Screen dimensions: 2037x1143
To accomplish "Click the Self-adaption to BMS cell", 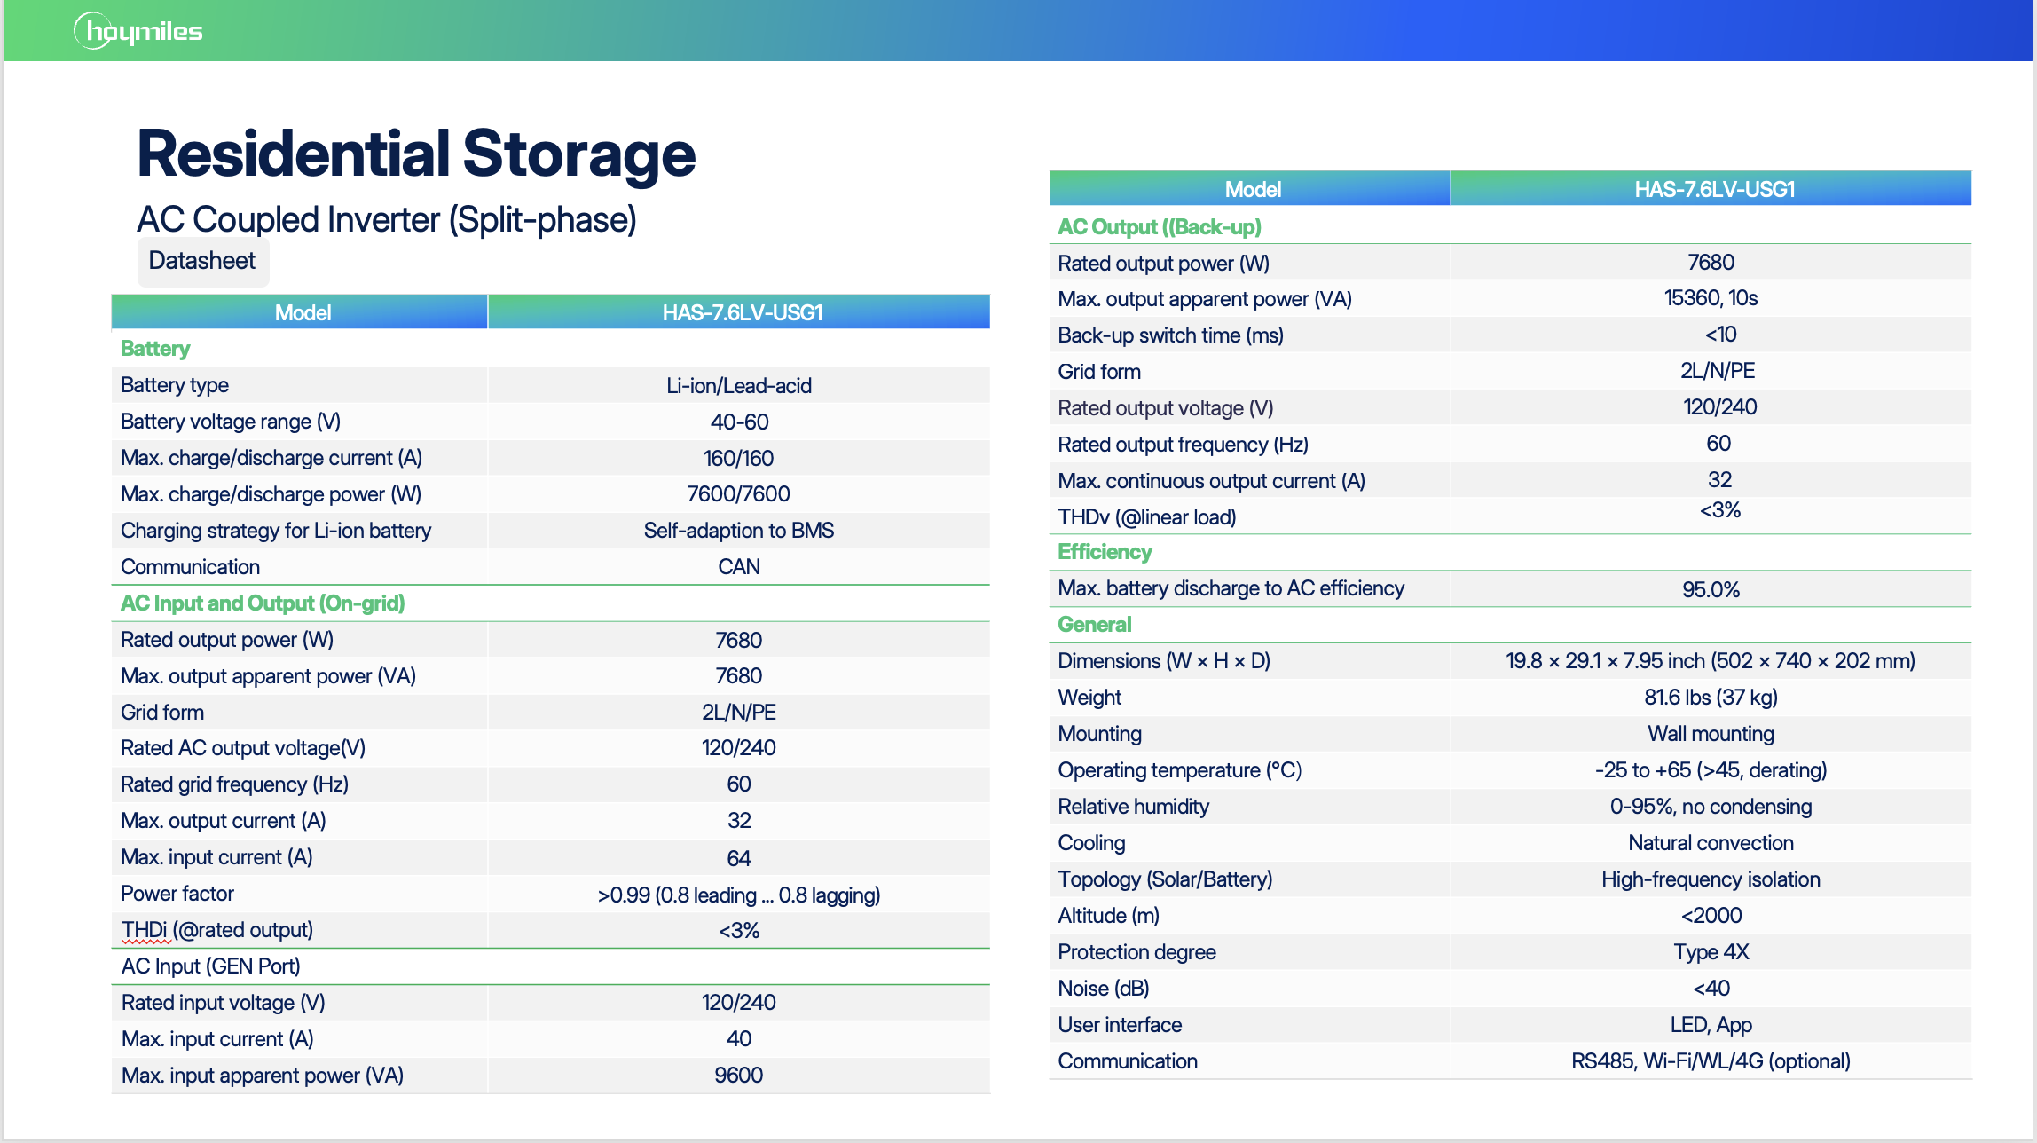I will 738,531.
